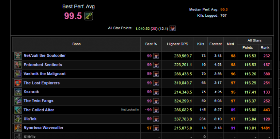Click rank 133 in Sszorak row

(267, 92)
